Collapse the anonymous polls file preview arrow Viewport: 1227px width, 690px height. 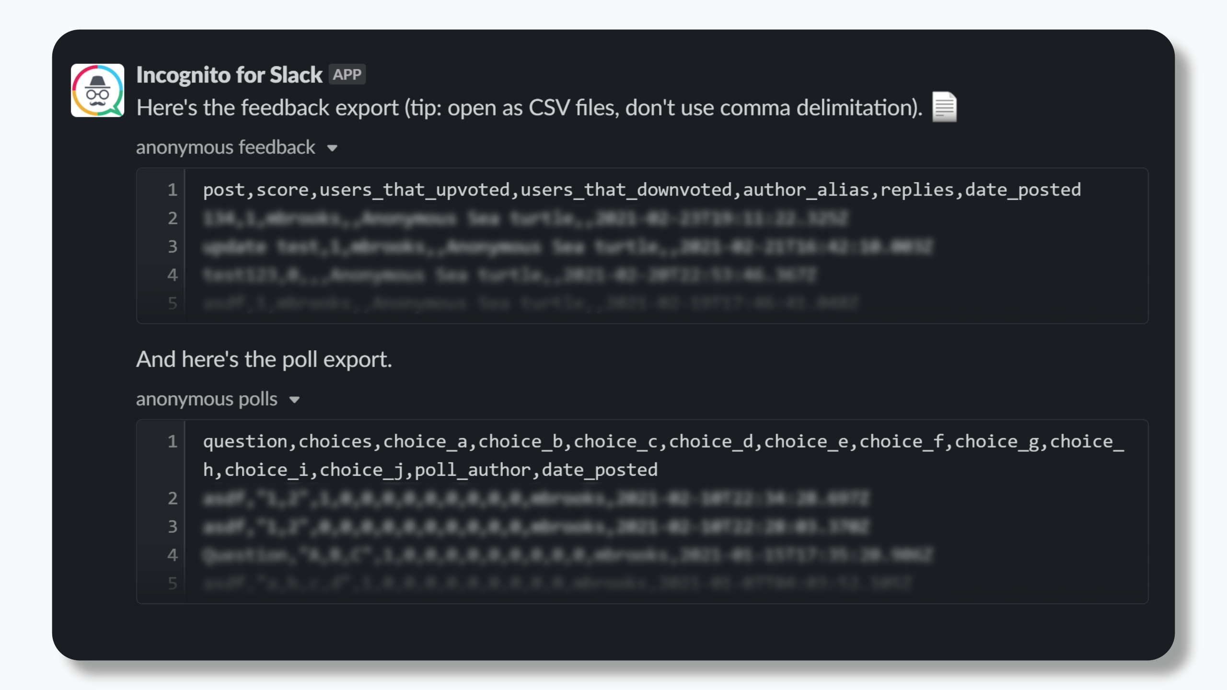(x=294, y=400)
